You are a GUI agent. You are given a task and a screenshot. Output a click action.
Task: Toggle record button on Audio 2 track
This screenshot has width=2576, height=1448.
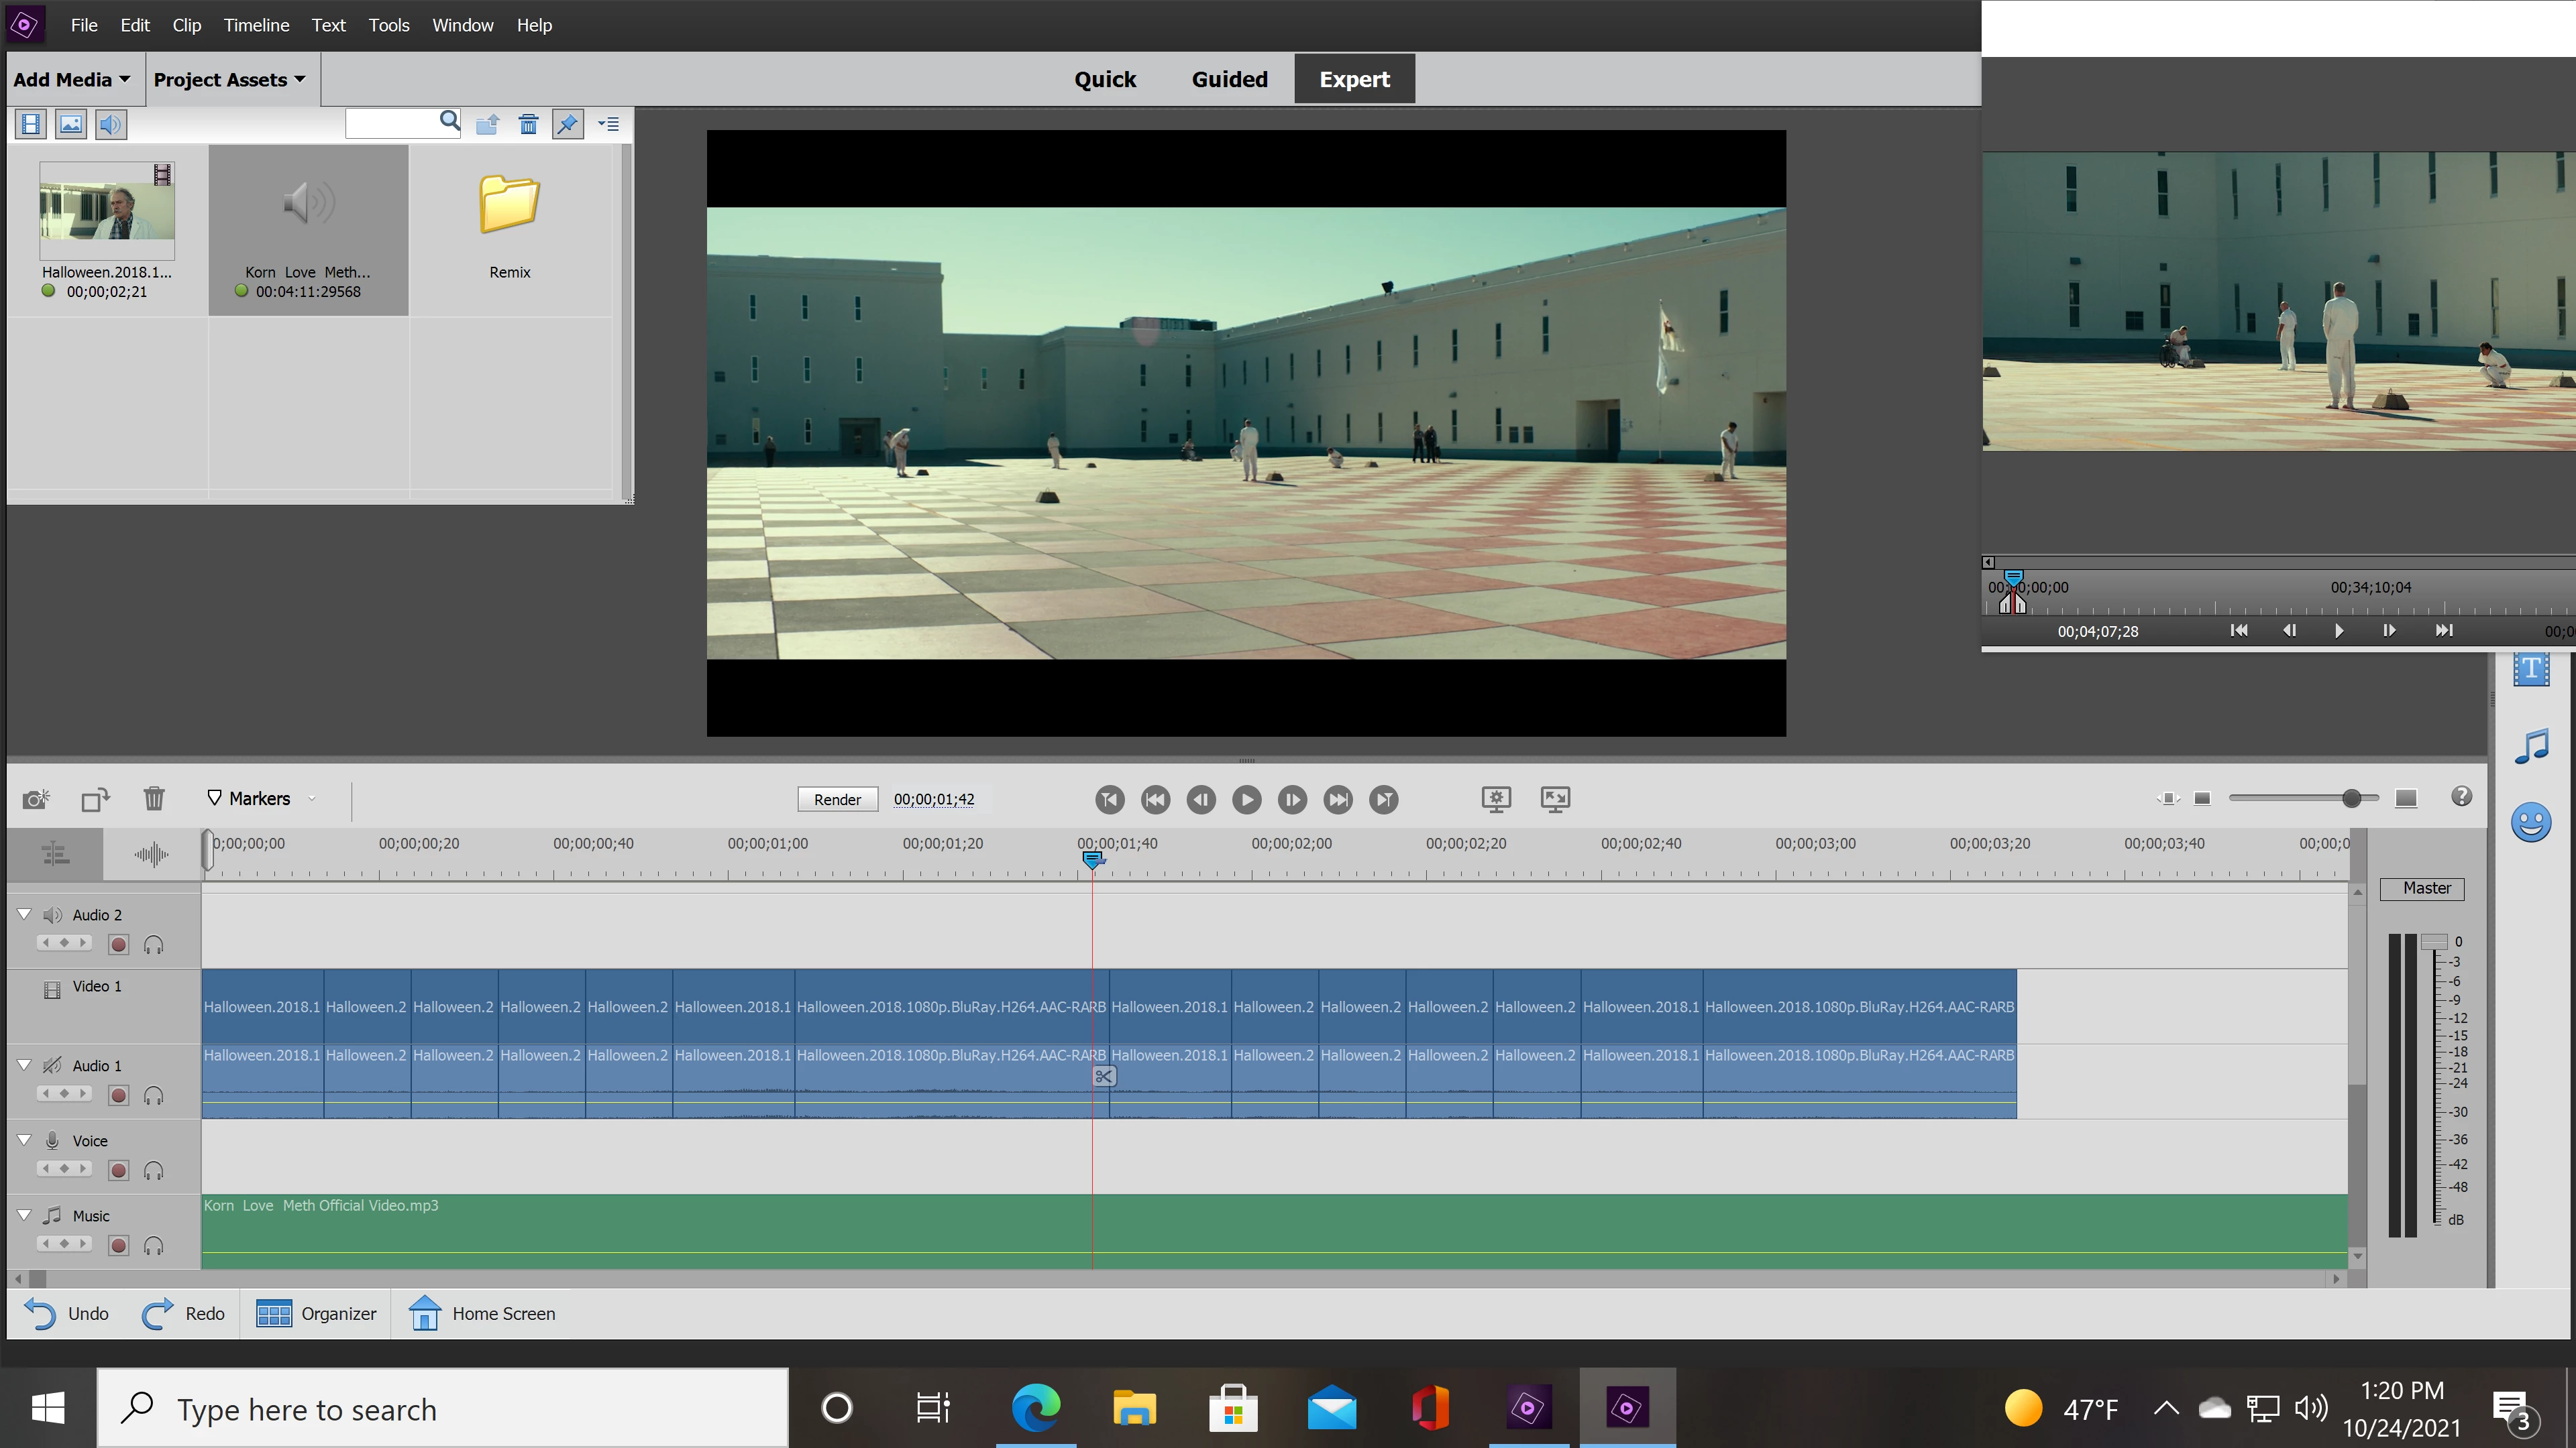coord(118,945)
